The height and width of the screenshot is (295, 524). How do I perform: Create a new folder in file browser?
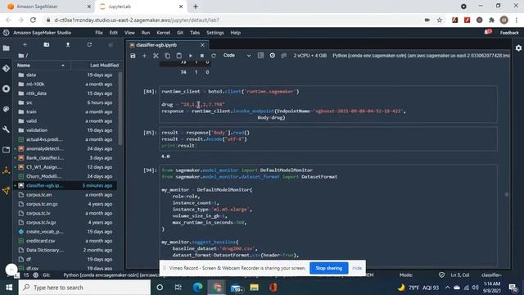[47, 44]
